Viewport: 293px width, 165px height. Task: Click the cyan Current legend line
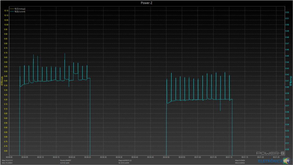click(x=12, y=11)
